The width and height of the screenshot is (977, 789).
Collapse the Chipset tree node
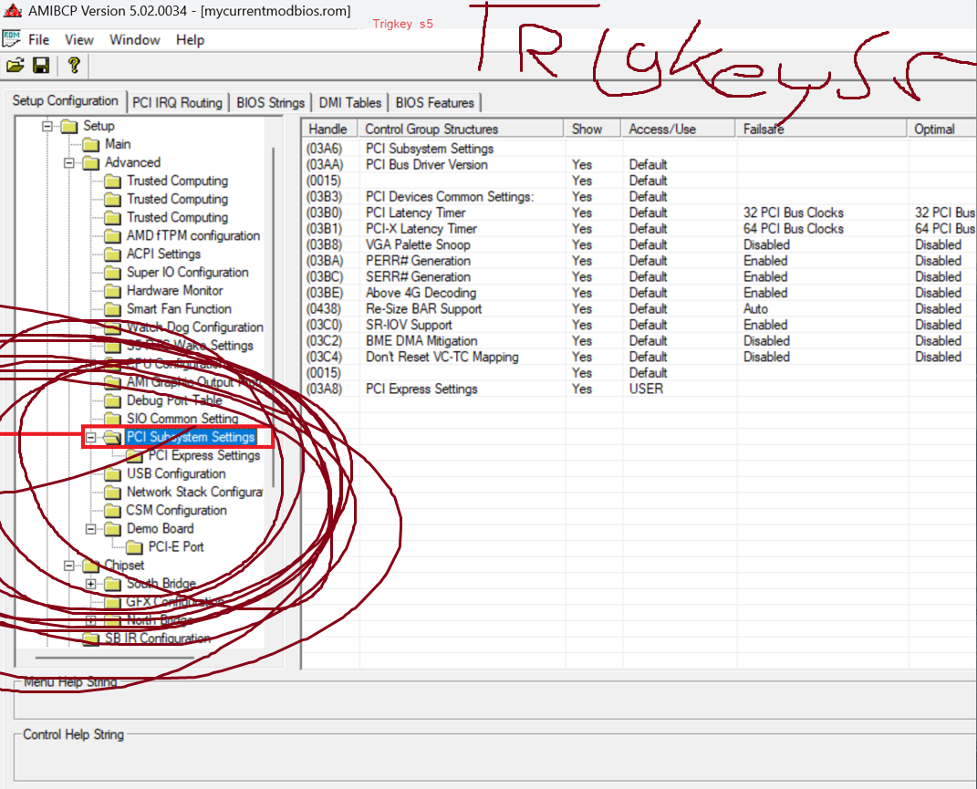click(69, 566)
